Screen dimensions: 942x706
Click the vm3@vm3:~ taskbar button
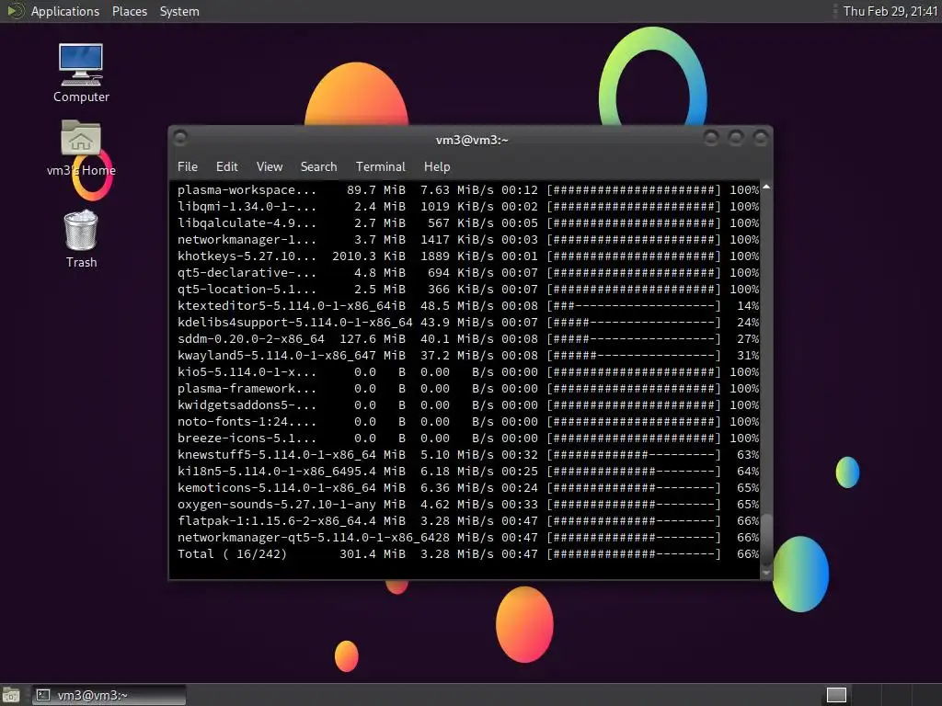pyautogui.click(x=109, y=695)
